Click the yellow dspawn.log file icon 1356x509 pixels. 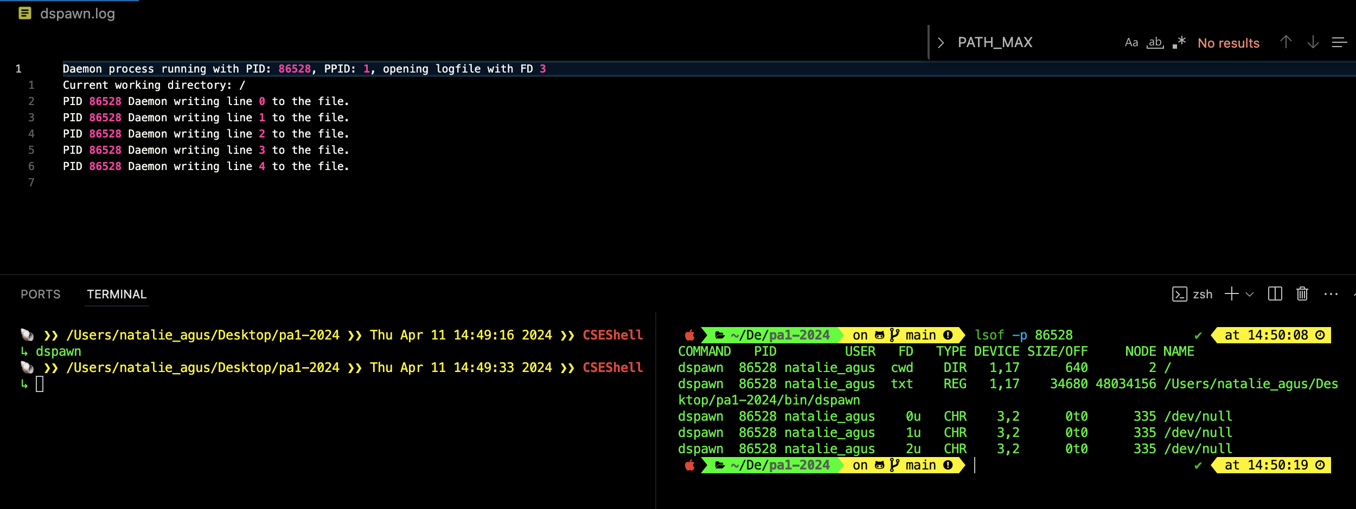pyautogui.click(x=24, y=12)
